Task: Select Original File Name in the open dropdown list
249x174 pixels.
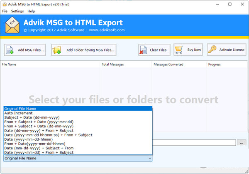Action: pyautogui.click(x=78, y=109)
